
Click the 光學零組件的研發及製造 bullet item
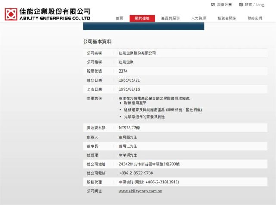click(145, 117)
